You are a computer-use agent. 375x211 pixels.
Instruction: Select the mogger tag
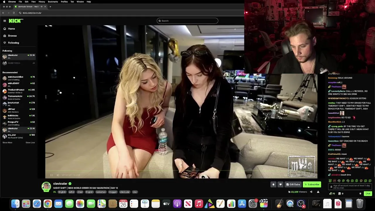click(113, 192)
